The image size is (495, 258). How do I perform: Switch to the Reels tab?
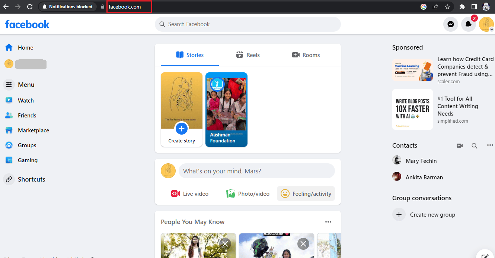point(248,55)
